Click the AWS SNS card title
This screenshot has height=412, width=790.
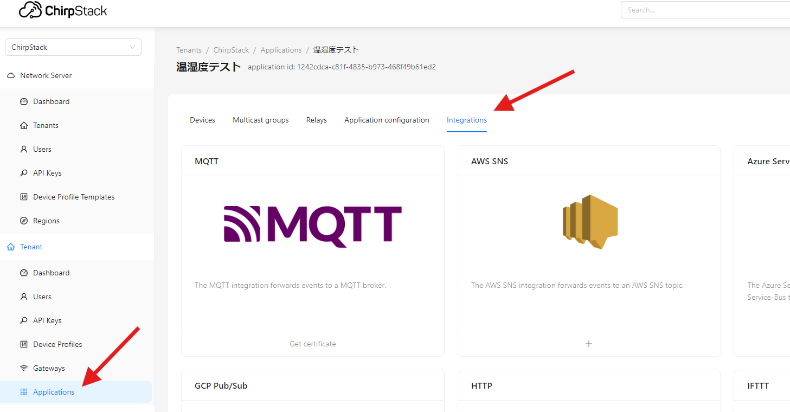(x=490, y=162)
